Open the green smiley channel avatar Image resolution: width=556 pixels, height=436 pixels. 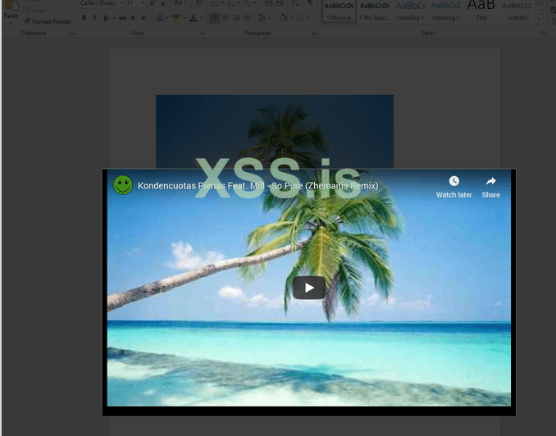123,185
